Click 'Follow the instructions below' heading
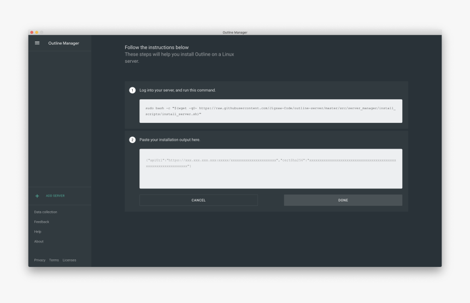 point(157,47)
